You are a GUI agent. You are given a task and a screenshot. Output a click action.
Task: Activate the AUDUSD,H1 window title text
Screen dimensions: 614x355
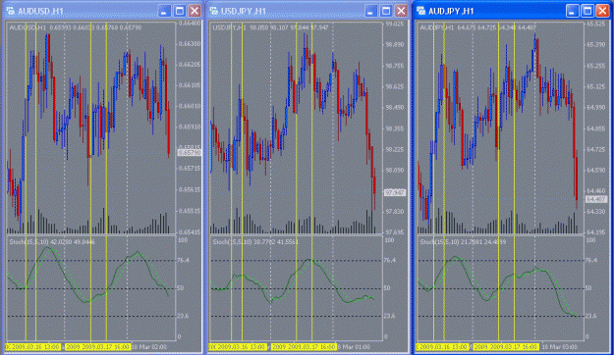pos(40,12)
